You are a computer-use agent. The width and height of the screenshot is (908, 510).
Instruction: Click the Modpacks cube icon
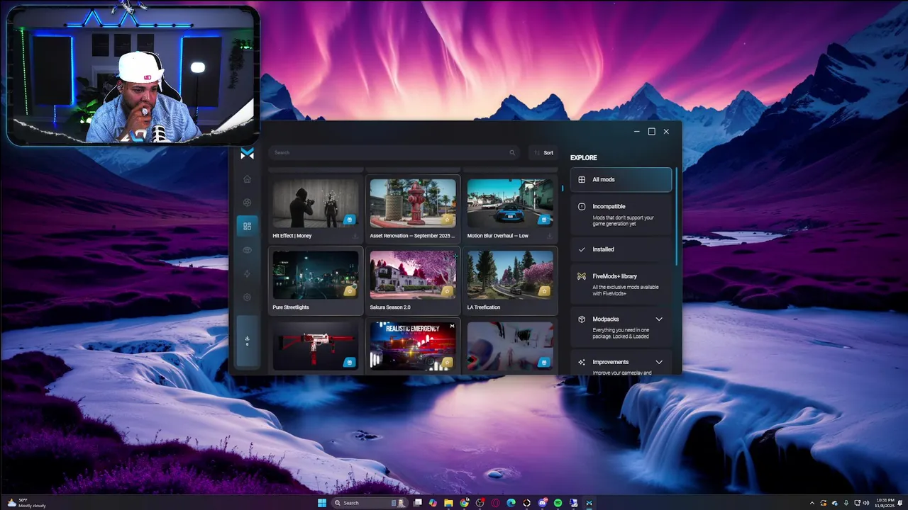click(582, 319)
